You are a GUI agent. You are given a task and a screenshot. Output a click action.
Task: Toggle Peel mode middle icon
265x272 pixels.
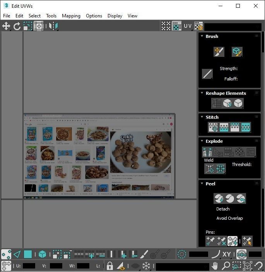click(x=230, y=198)
